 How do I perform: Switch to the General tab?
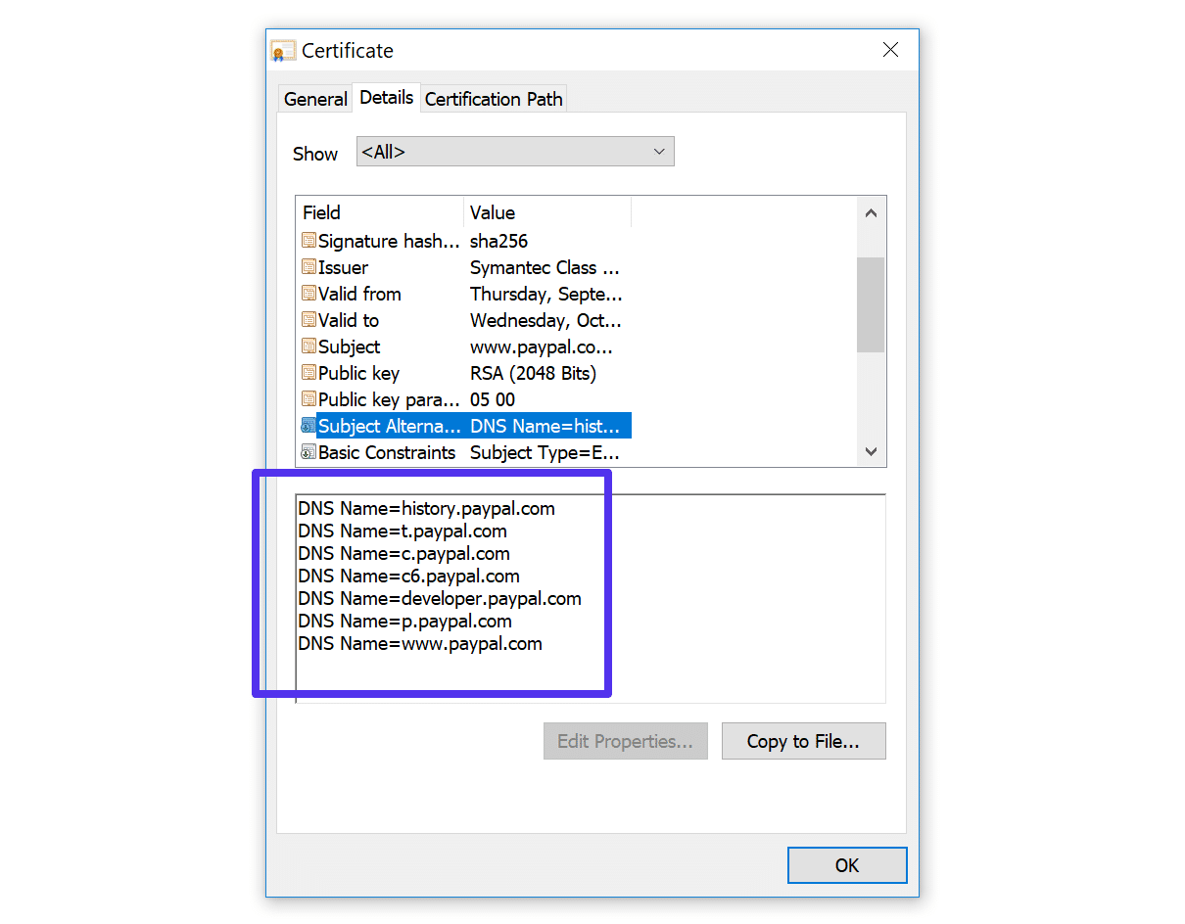[315, 99]
